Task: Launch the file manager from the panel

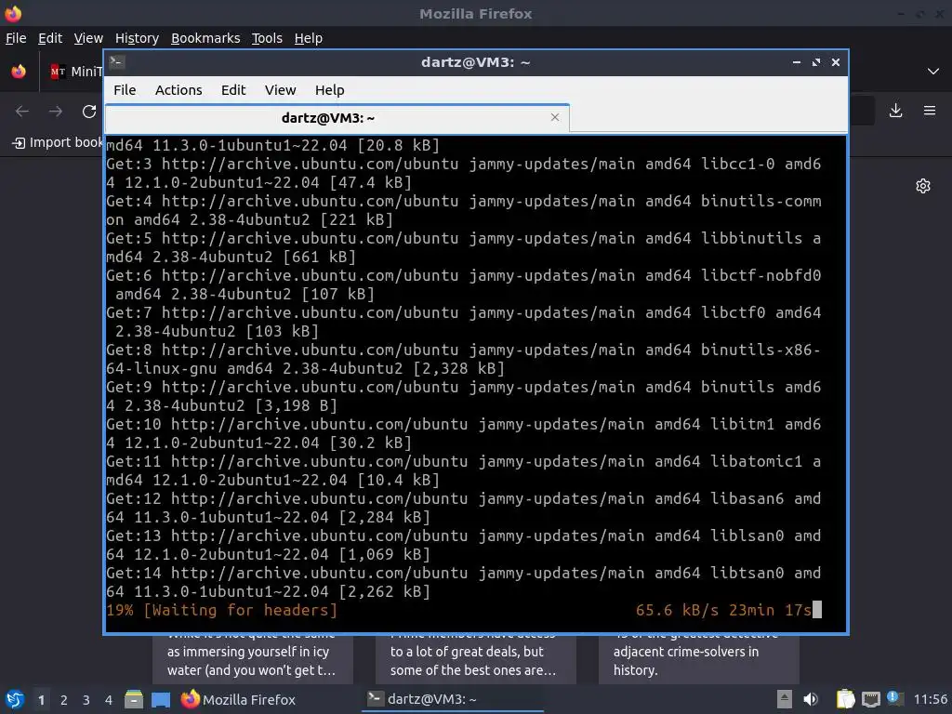Action: [x=134, y=700]
